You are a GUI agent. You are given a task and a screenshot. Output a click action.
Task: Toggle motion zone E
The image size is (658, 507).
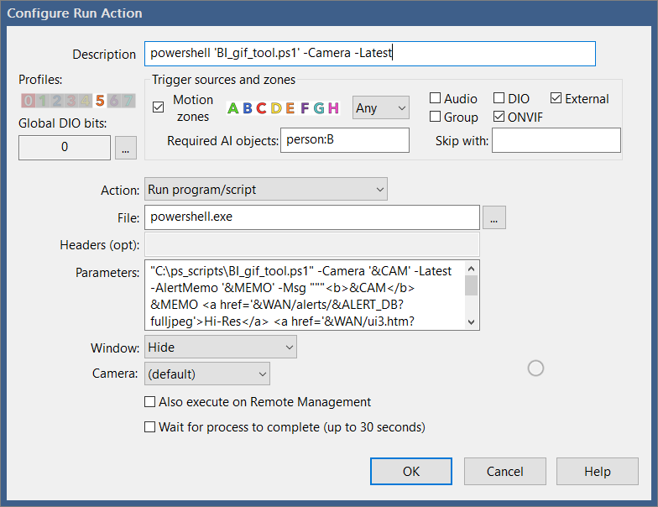tap(290, 108)
